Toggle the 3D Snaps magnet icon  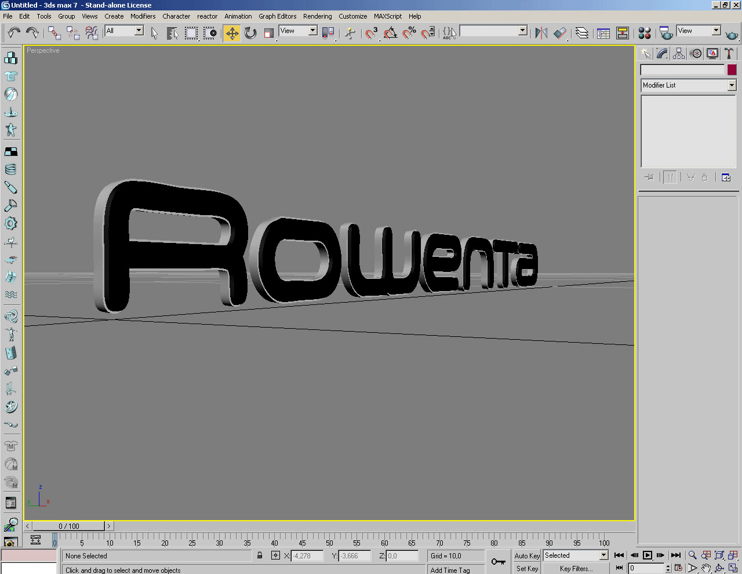click(372, 33)
